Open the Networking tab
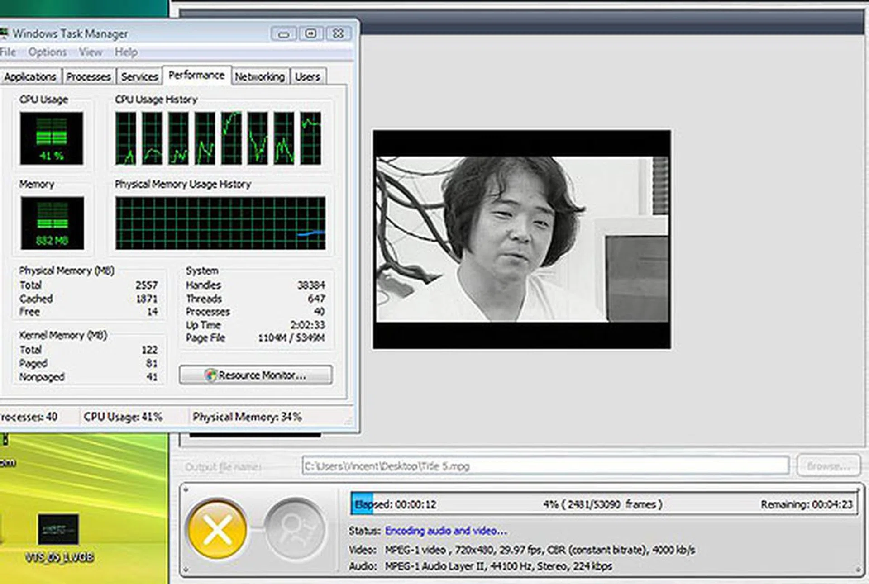The image size is (869, 584). coord(260,76)
